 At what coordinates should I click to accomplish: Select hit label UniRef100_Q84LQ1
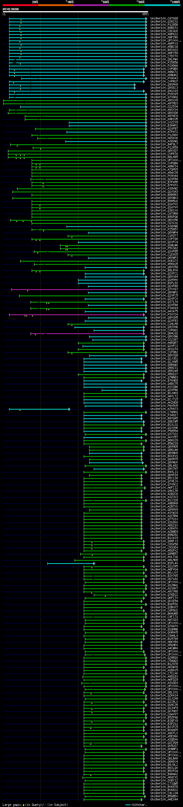(164, 333)
